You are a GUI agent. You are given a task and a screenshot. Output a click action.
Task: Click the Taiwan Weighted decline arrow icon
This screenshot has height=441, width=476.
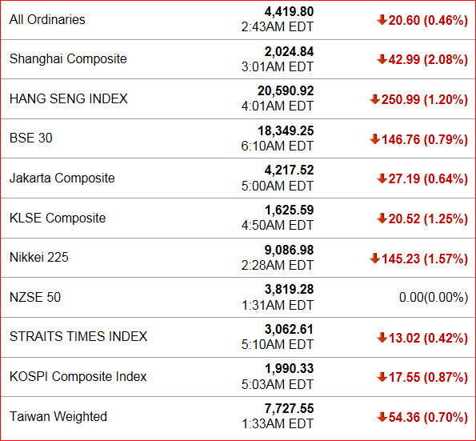click(382, 417)
